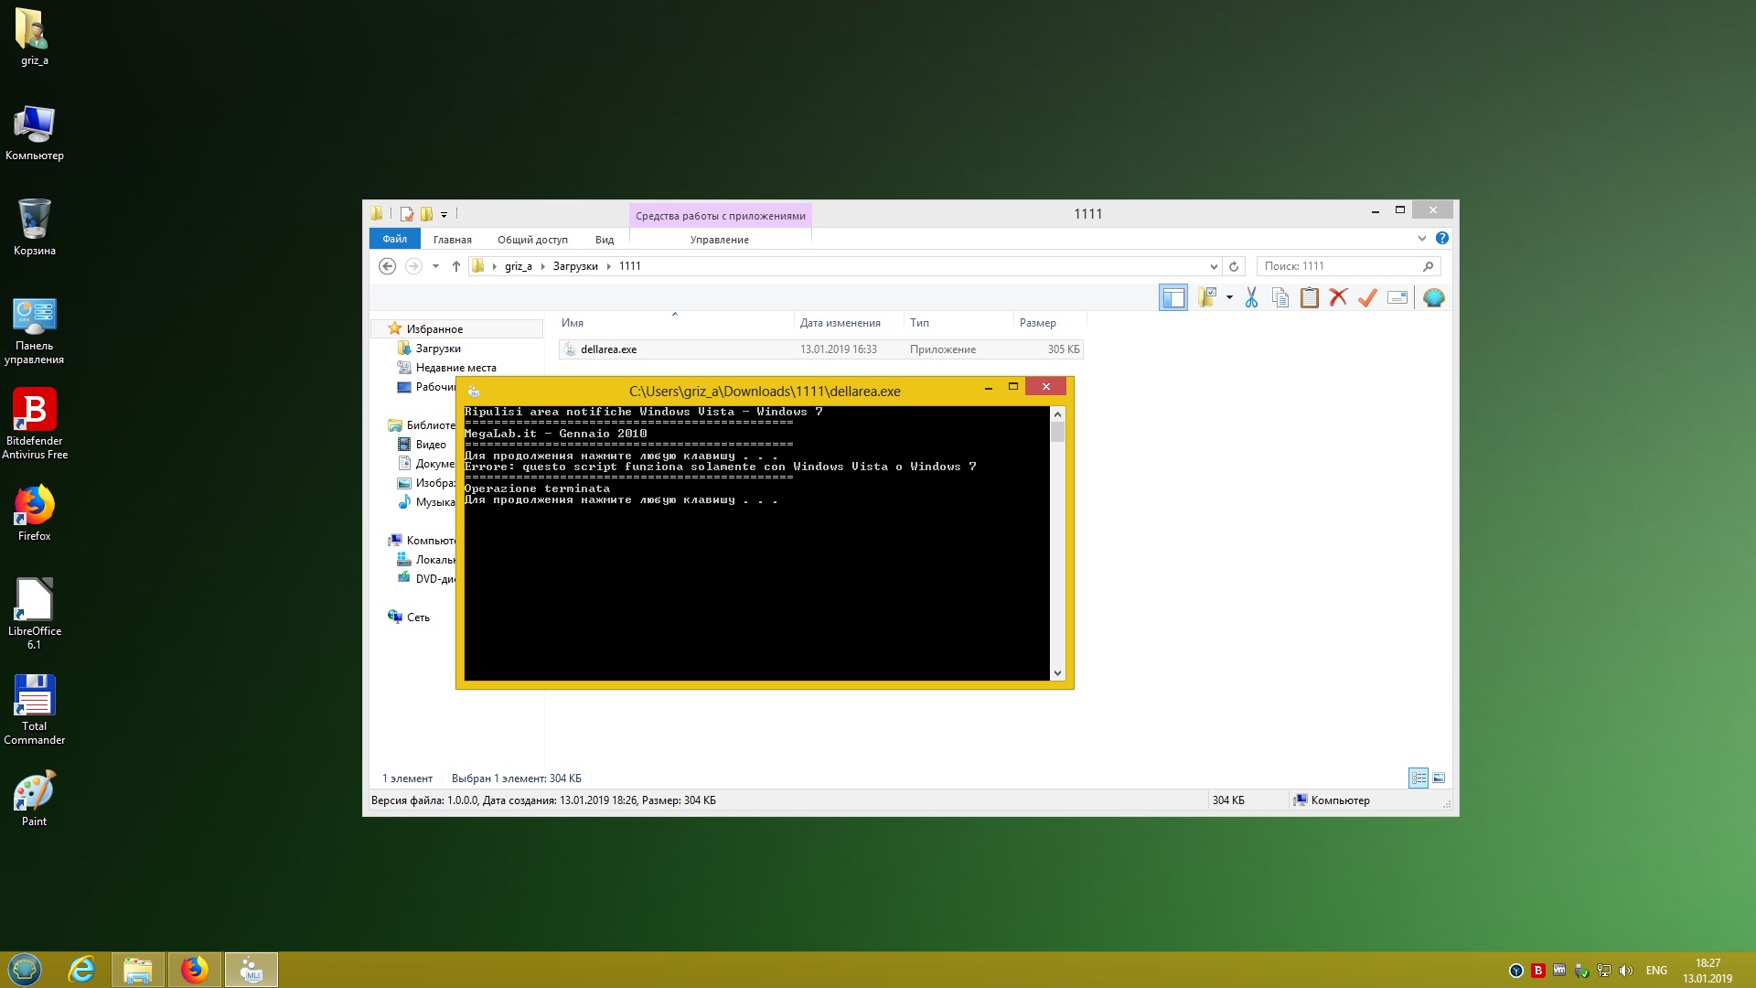1756x988 pixels.
Task: Expand the ribbon chevron
Action: click(1421, 238)
